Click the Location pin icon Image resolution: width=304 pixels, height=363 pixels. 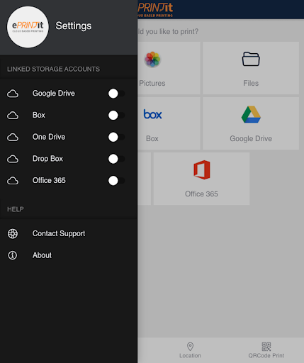[x=190, y=347]
